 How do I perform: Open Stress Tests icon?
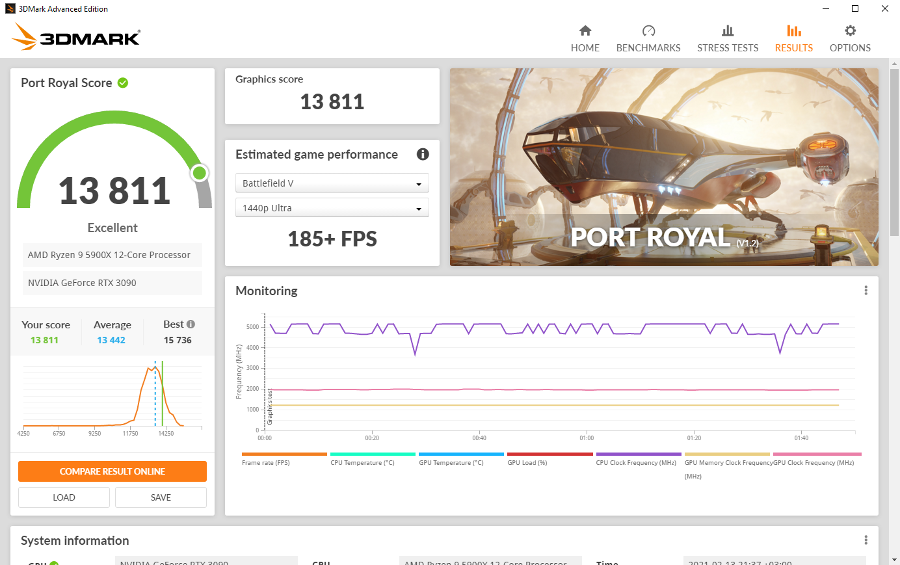728,31
